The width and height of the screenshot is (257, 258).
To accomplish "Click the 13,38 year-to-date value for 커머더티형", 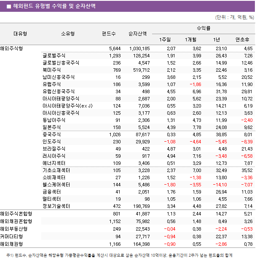I will point(247,236).
